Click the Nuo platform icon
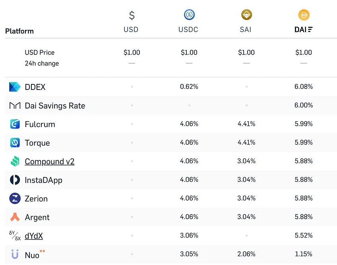The height and width of the screenshot is (265, 337). pos(15,254)
